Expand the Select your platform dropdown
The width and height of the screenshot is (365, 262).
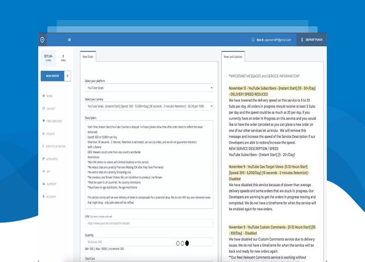point(148,88)
